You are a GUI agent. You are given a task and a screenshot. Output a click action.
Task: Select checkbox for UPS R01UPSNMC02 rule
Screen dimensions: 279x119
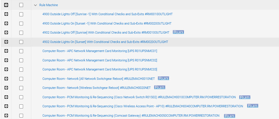[21, 60]
